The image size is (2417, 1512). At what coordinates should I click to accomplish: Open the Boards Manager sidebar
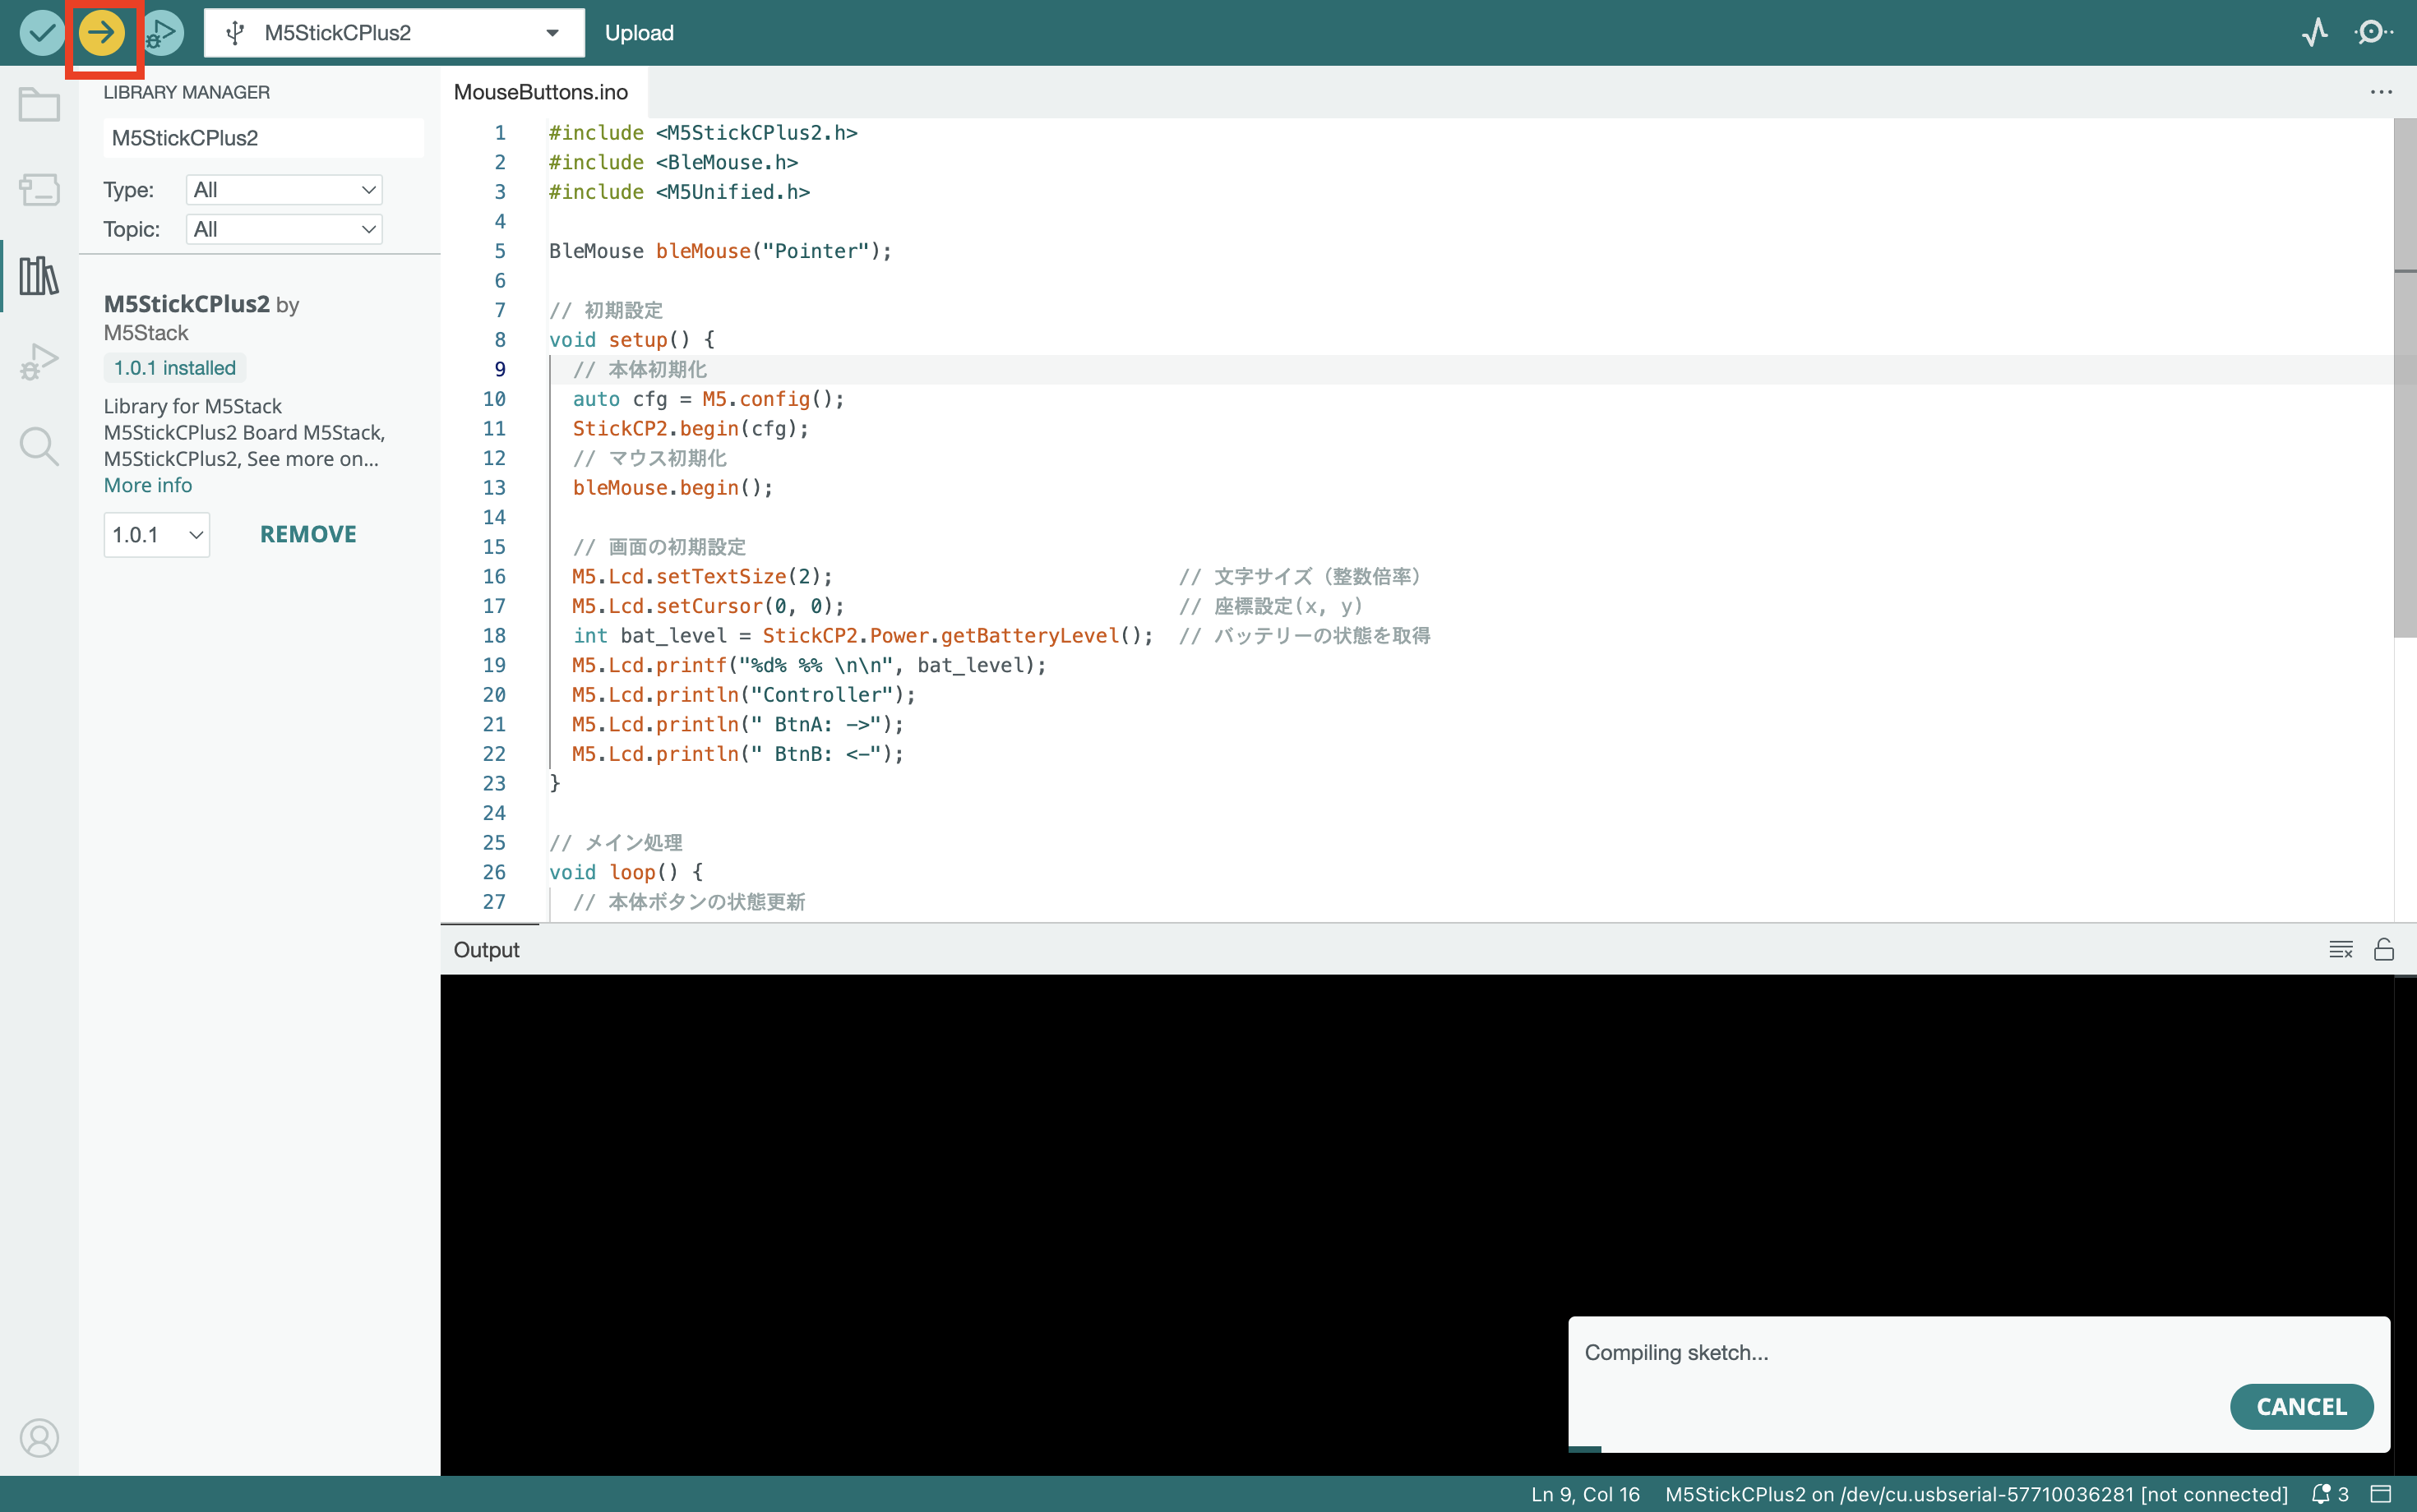click(39, 189)
